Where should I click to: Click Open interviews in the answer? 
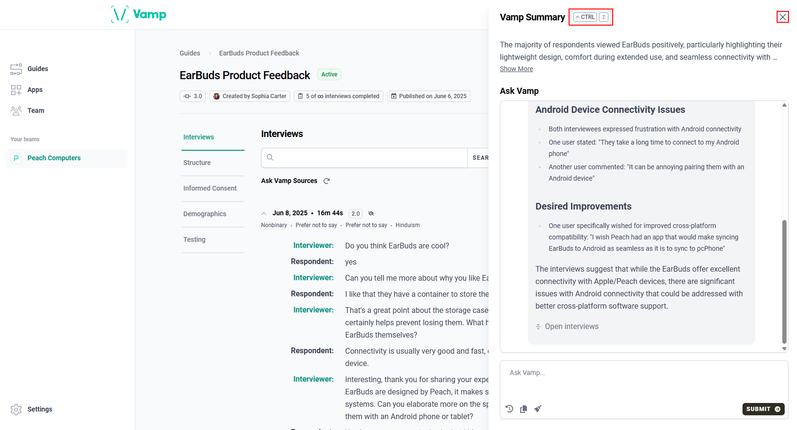point(567,327)
